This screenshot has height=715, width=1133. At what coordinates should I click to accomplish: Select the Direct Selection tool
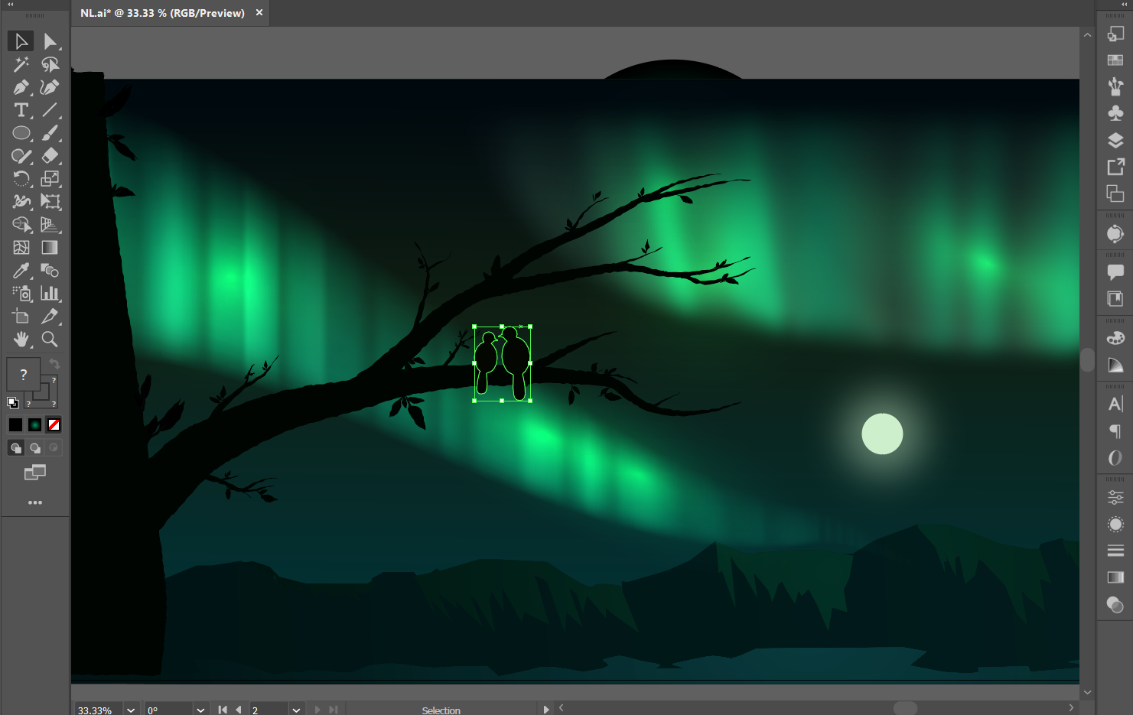50,41
